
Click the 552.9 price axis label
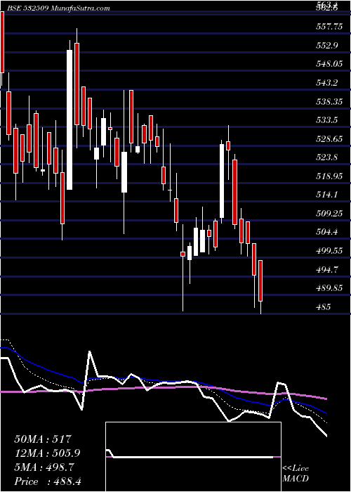(x=327, y=46)
